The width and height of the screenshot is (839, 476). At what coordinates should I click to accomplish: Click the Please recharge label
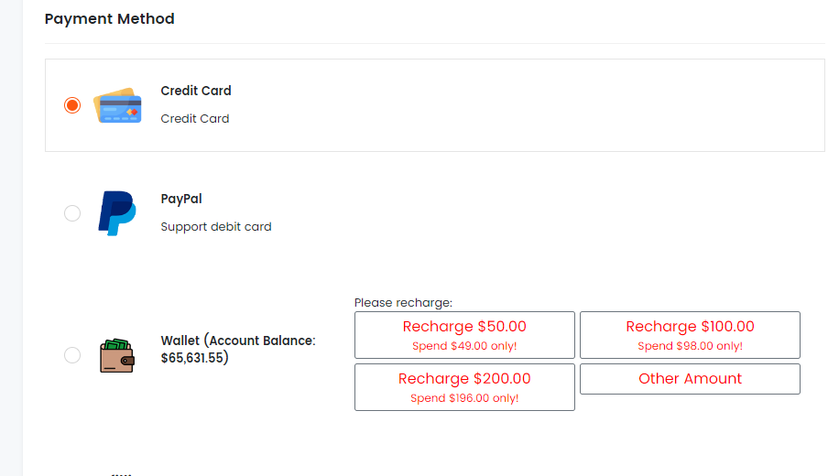pyautogui.click(x=403, y=302)
